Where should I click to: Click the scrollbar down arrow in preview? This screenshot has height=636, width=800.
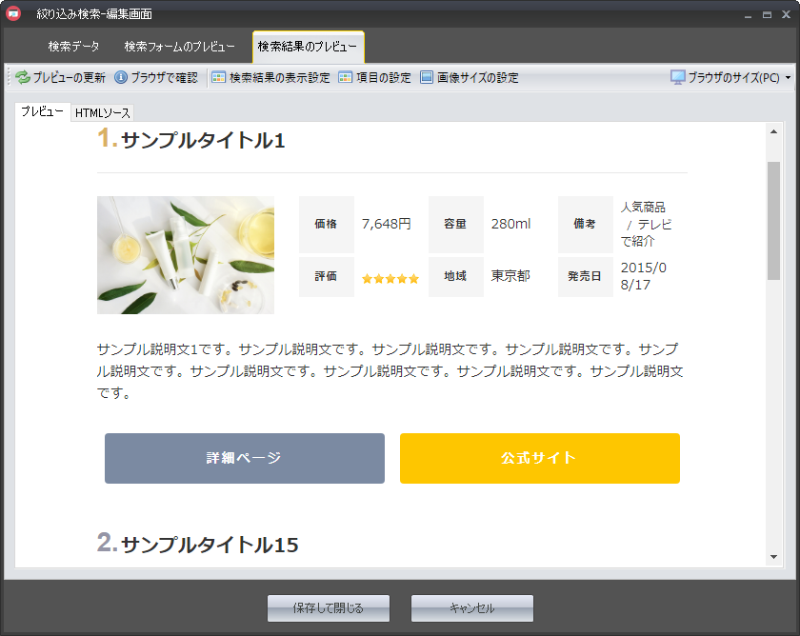[x=773, y=557]
